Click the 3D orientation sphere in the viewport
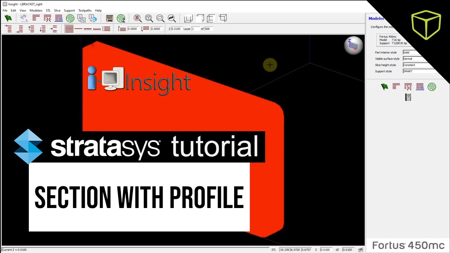450x253 pixels. [353, 46]
